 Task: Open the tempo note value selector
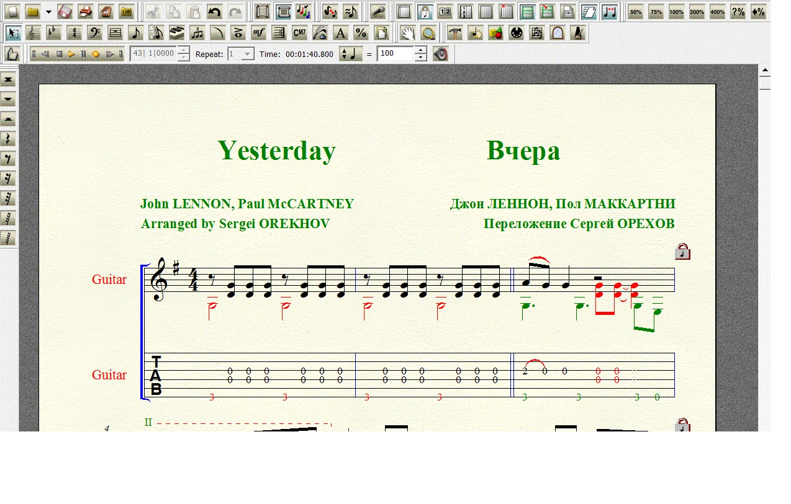(350, 54)
